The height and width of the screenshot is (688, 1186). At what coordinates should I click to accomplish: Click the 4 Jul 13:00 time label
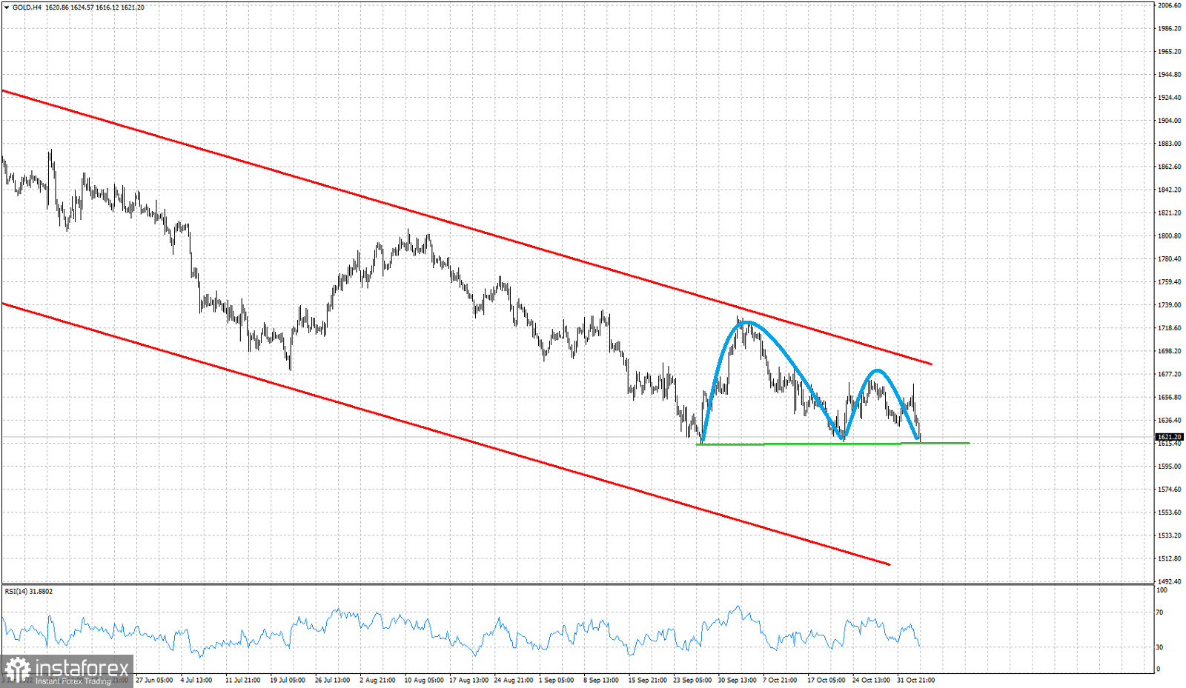(196, 680)
